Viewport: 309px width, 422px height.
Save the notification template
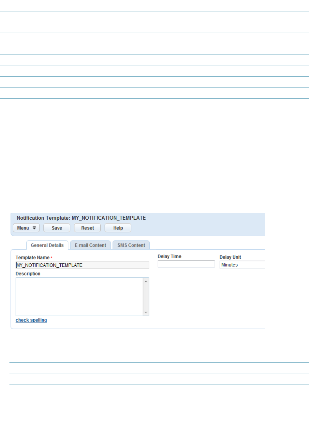pyautogui.click(x=57, y=228)
